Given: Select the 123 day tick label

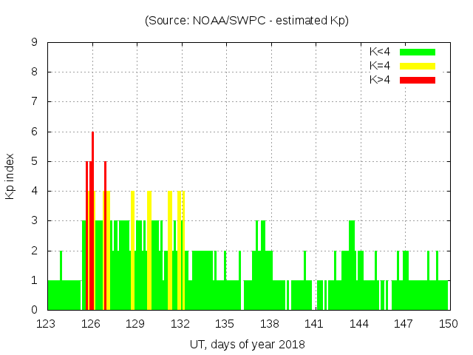Looking at the screenshot, I should pyautogui.click(x=47, y=324).
